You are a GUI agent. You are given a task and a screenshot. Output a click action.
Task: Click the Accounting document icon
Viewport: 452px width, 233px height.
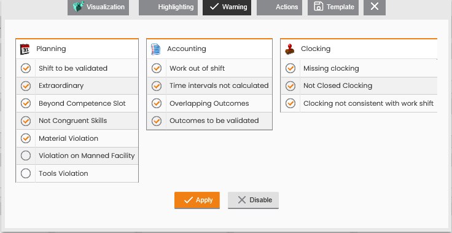point(156,49)
